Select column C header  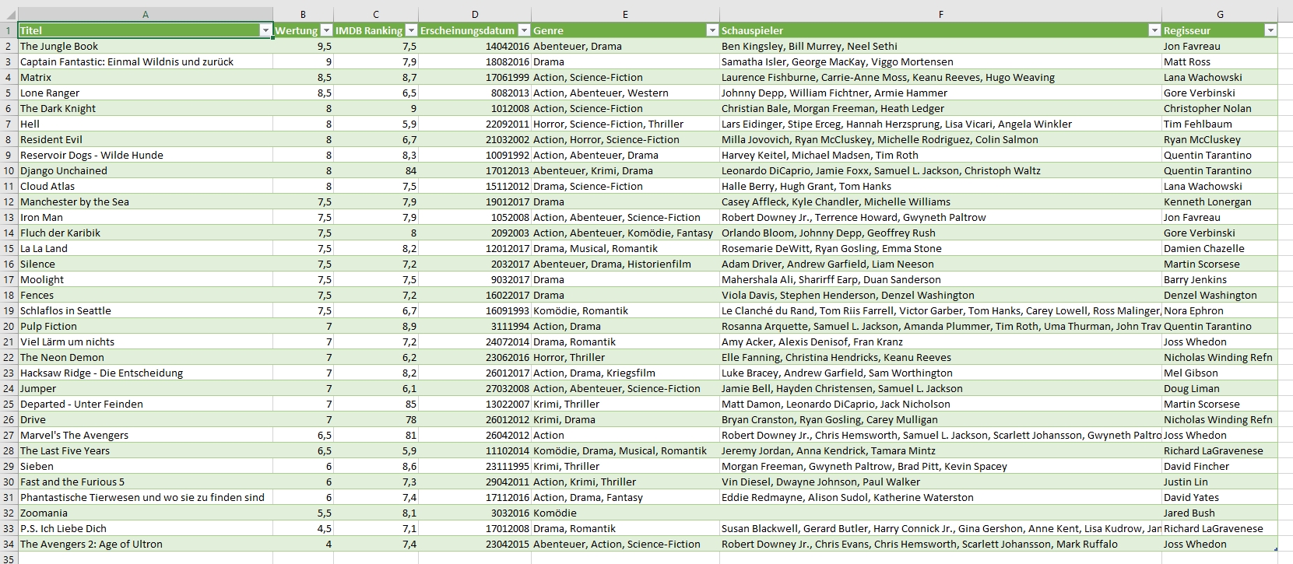pos(376,14)
